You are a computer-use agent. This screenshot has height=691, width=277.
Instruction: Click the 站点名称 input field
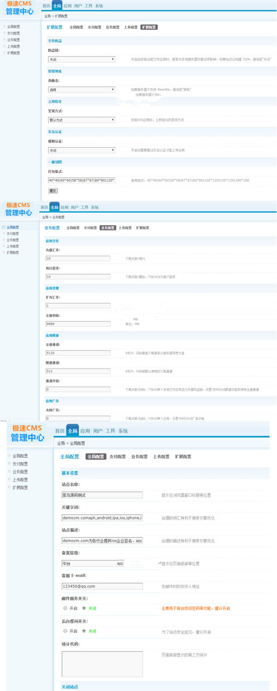[x=102, y=495]
